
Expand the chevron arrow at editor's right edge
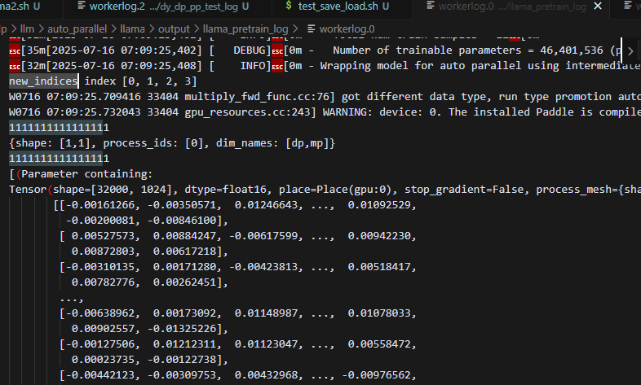pos(630,51)
